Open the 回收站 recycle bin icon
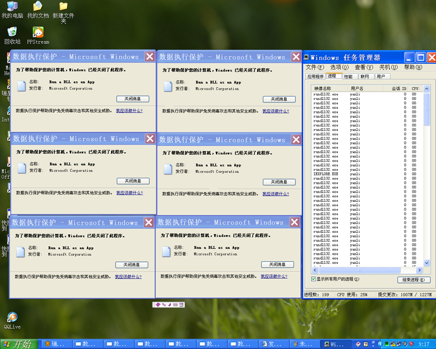Image resolution: width=436 pixels, height=349 pixels. pyautogui.click(x=12, y=32)
